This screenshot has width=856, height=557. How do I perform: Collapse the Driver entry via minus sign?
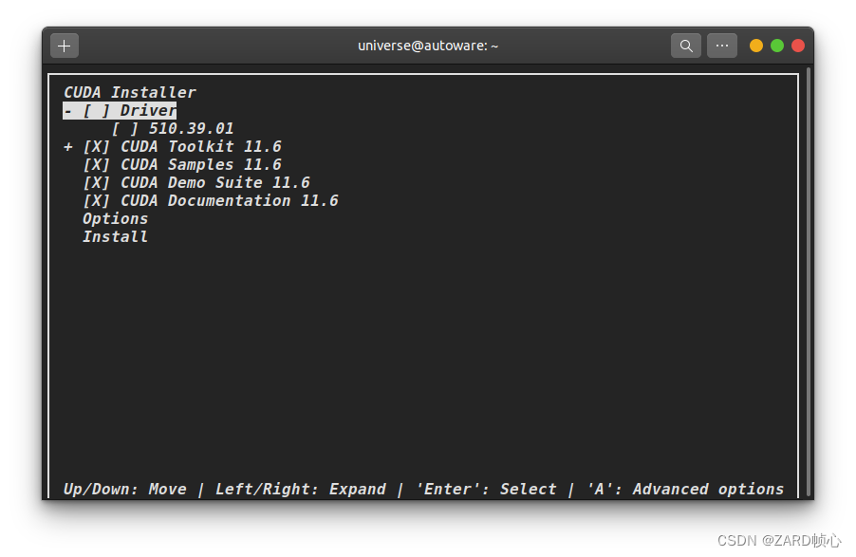pyautogui.click(x=68, y=111)
